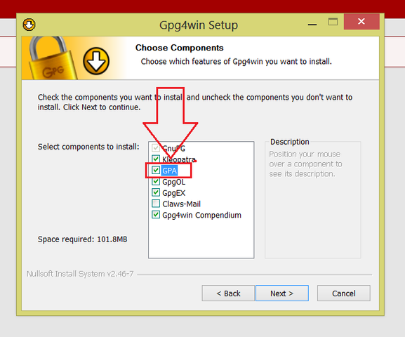Viewport: 405px width, 337px height.
Task: Select the Claws-Mail label in list
Action: pyautogui.click(x=181, y=204)
